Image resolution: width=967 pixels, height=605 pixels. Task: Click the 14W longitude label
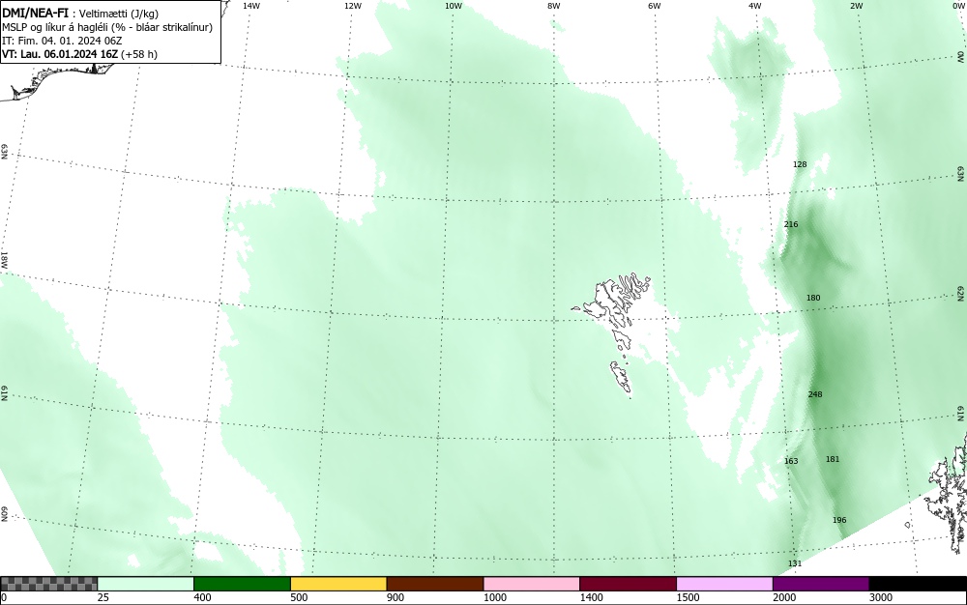[251, 6]
